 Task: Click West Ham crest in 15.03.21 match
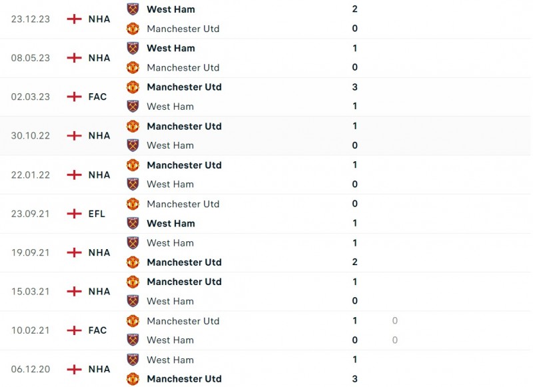pos(133,301)
